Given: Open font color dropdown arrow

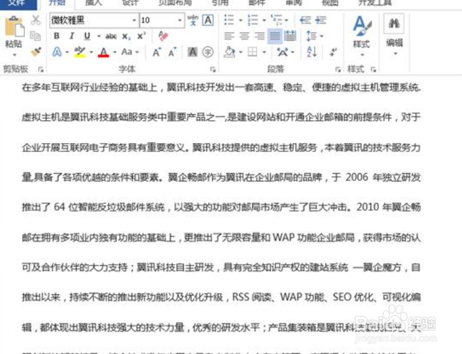Looking at the screenshot, I should point(115,52).
